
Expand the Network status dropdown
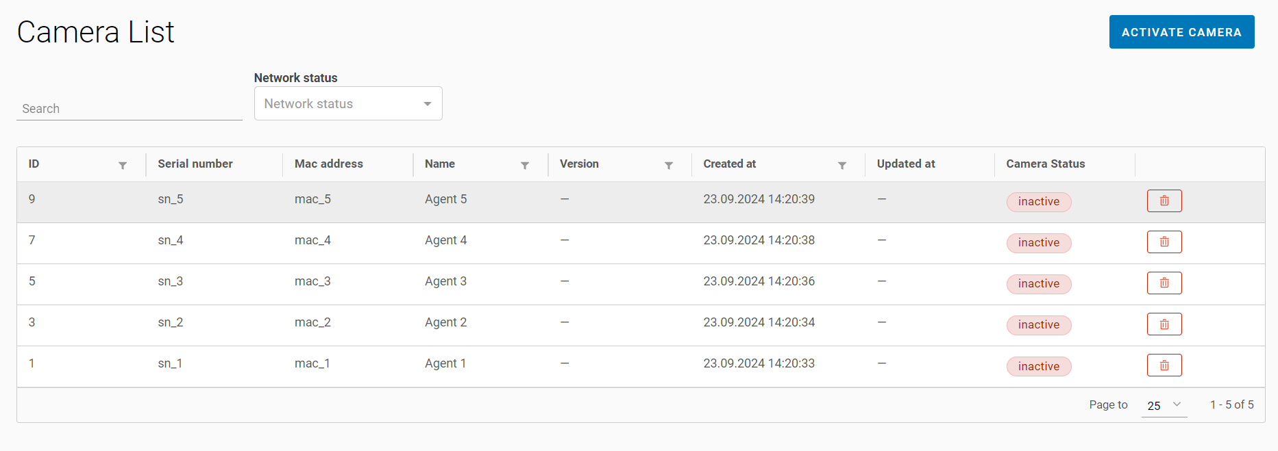point(348,103)
